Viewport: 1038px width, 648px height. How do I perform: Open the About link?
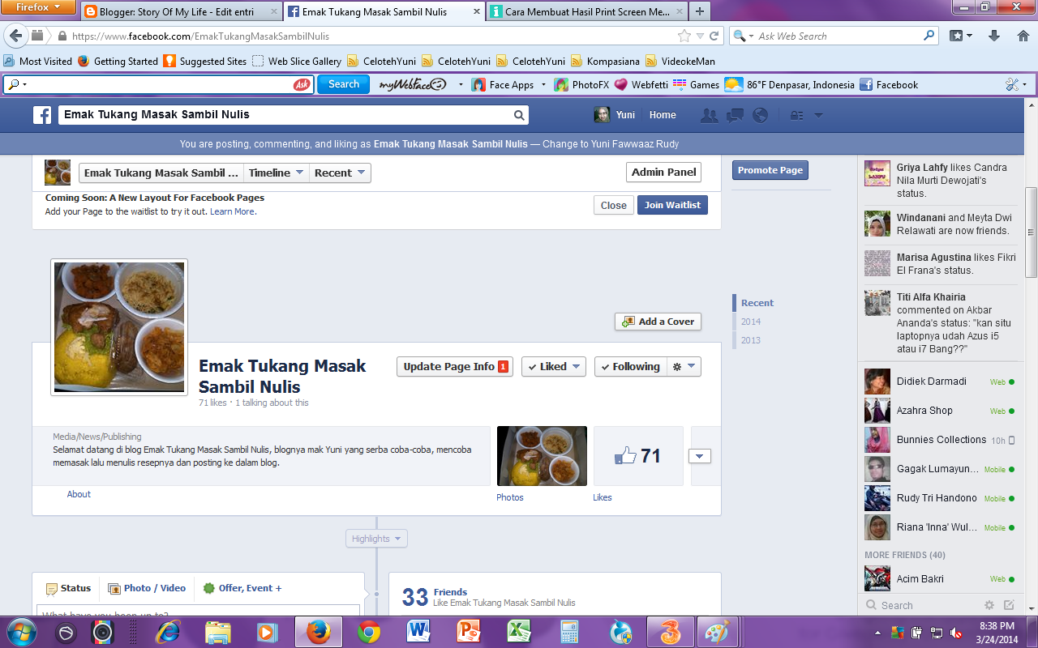[79, 494]
